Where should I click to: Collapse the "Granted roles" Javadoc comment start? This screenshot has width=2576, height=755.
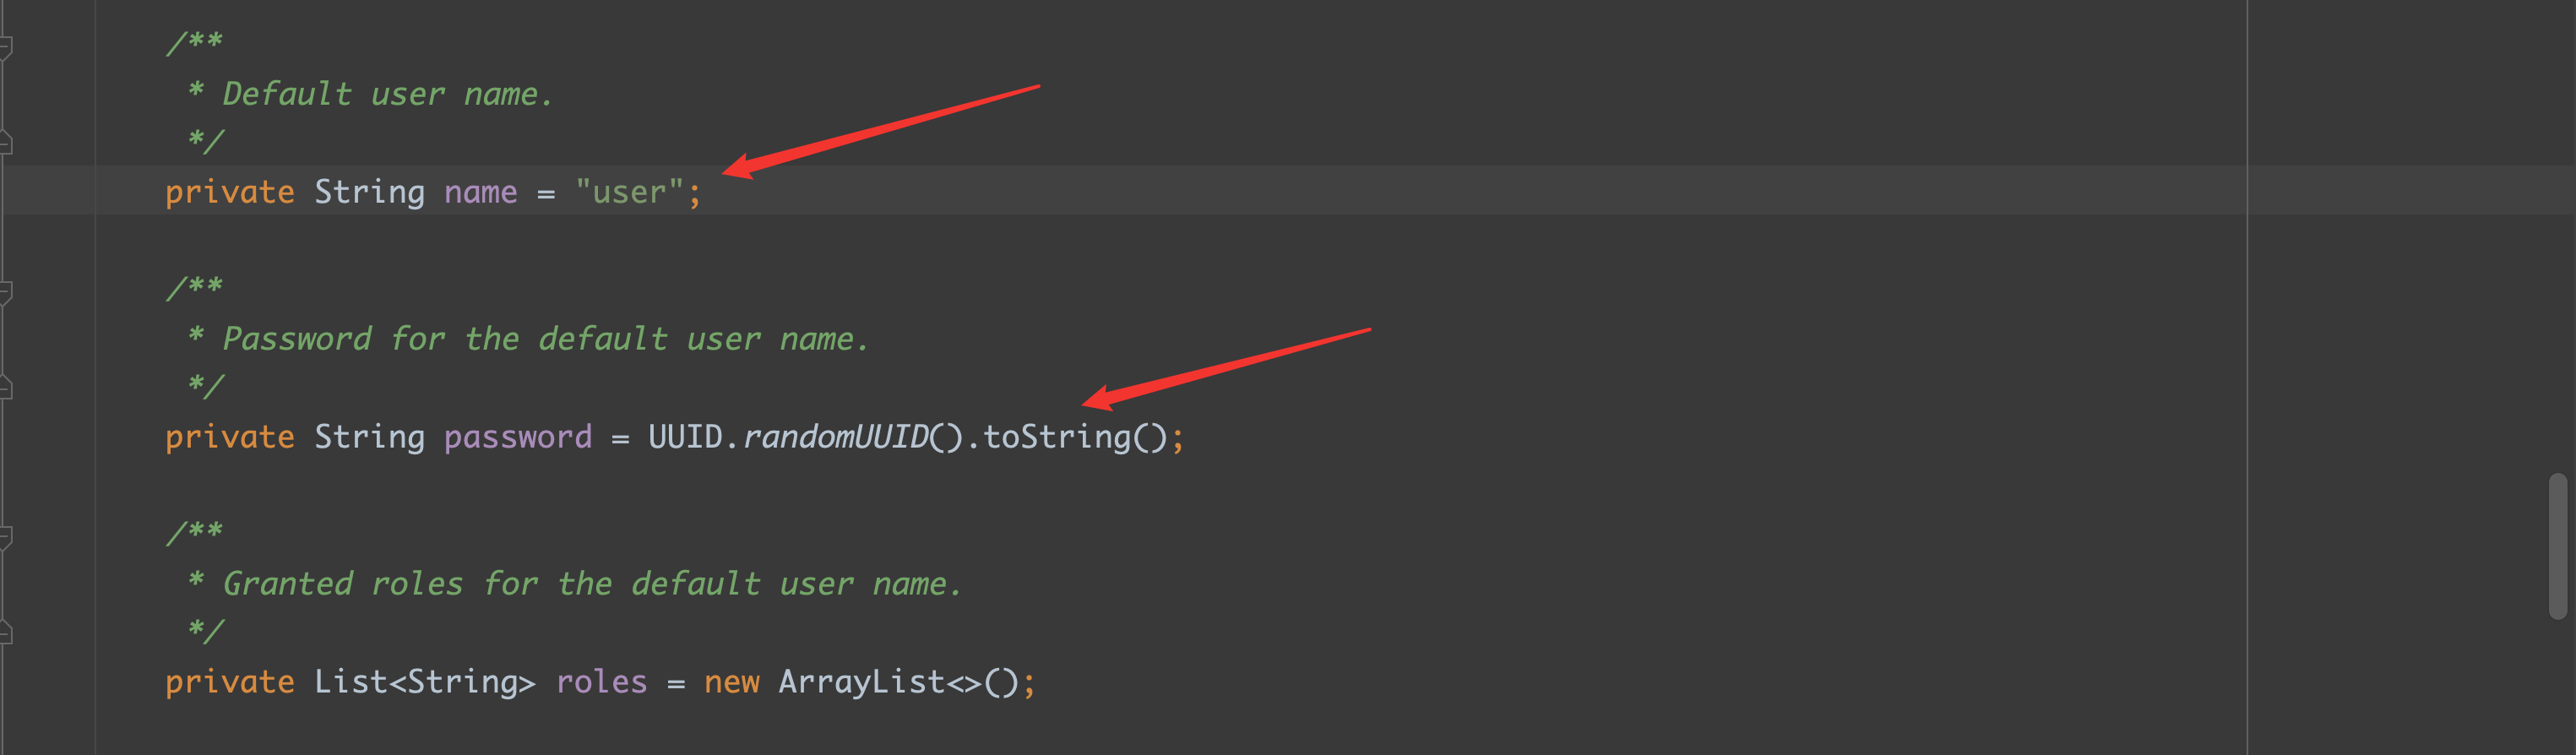(5, 536)
